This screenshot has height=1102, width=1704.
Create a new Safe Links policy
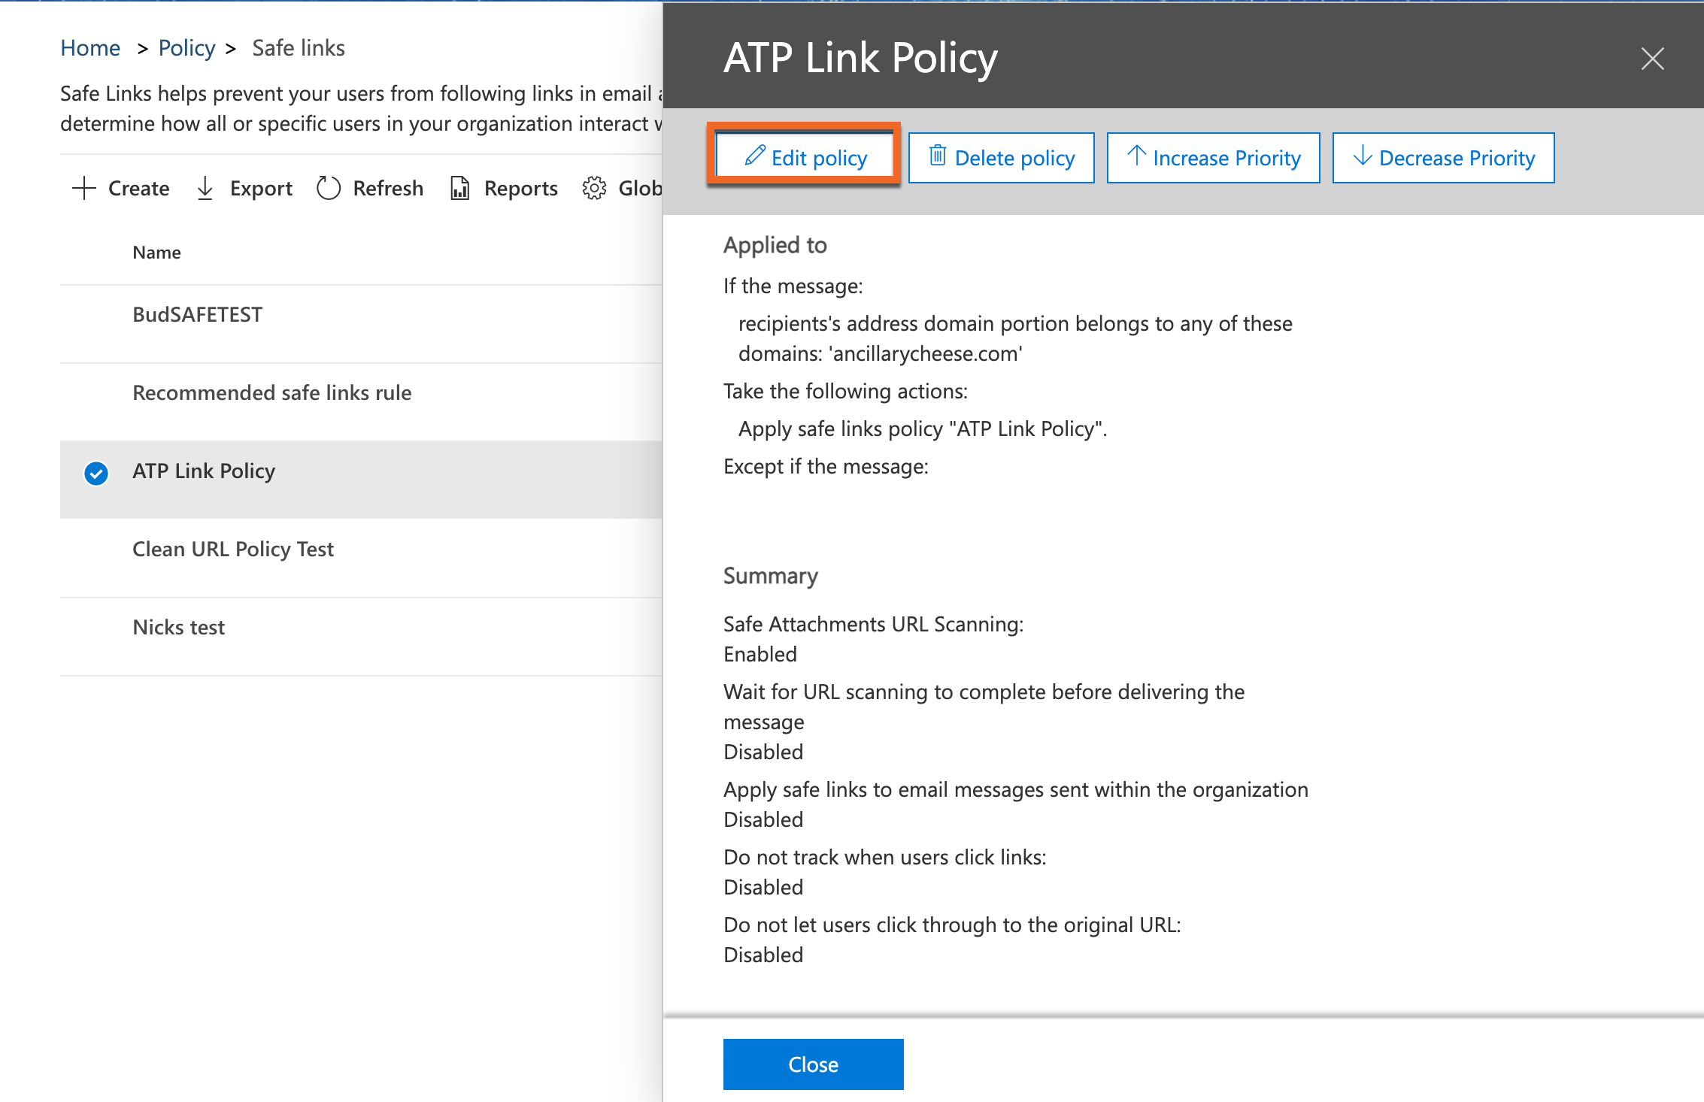coord(120,188)
